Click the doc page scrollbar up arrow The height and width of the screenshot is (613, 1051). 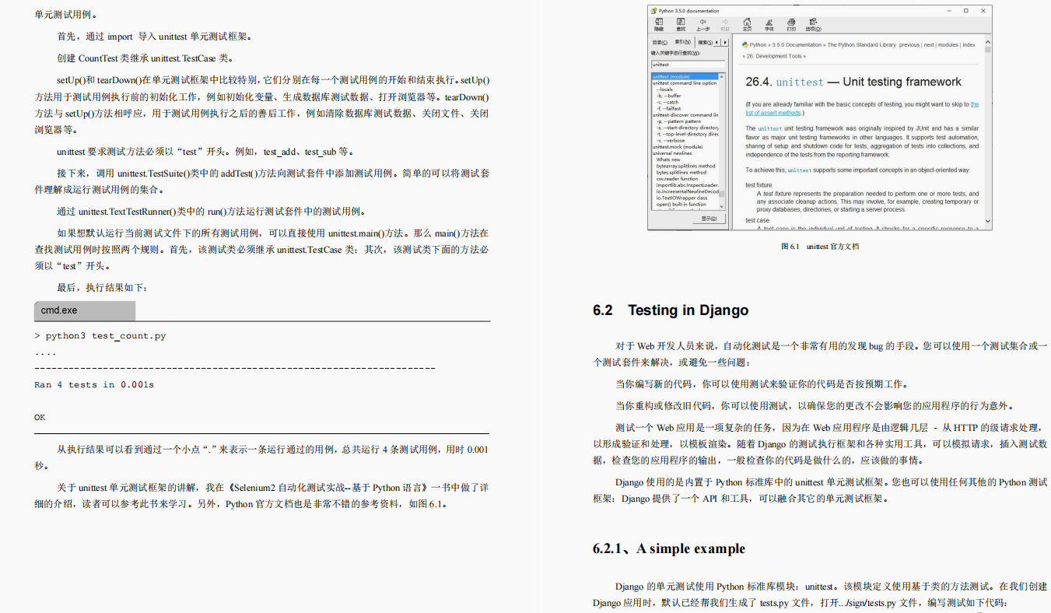[988, 42]
